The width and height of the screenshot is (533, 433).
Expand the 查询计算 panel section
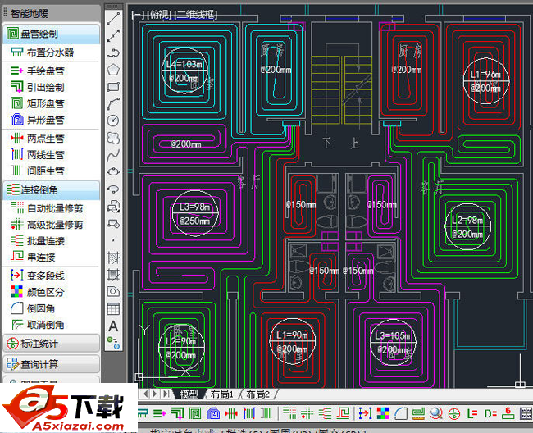pos(51,363)
